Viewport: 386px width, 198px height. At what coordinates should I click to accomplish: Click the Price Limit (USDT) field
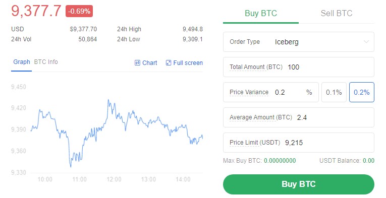coord(299,143)
